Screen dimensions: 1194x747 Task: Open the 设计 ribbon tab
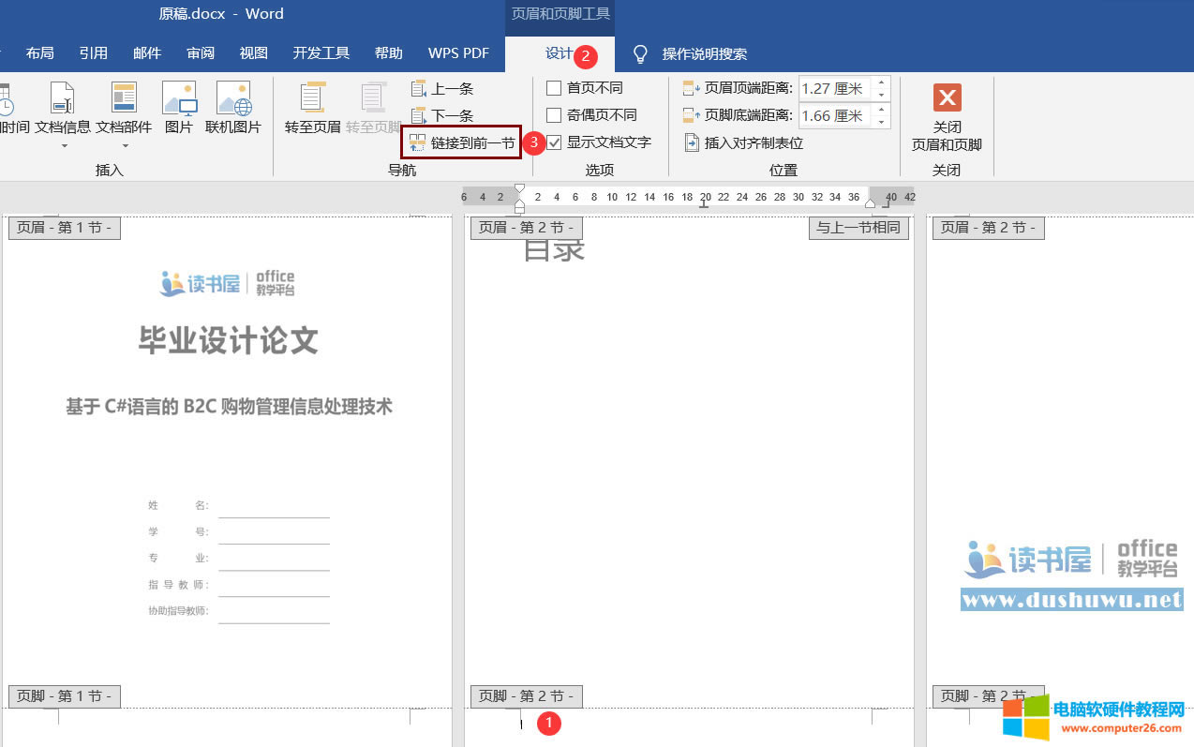(559, 53)
